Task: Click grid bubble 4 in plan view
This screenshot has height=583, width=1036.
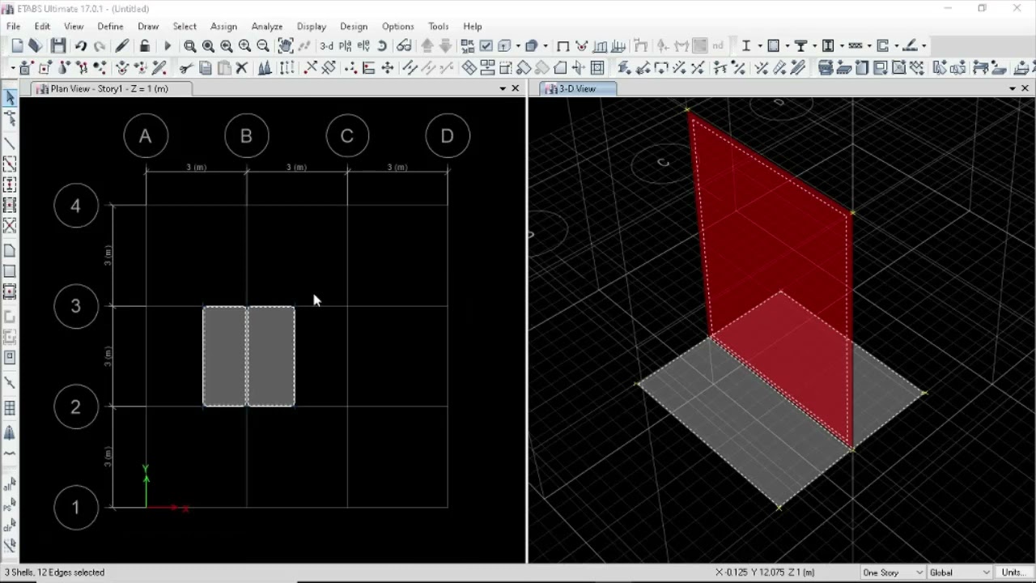Action: coord(76,206)
